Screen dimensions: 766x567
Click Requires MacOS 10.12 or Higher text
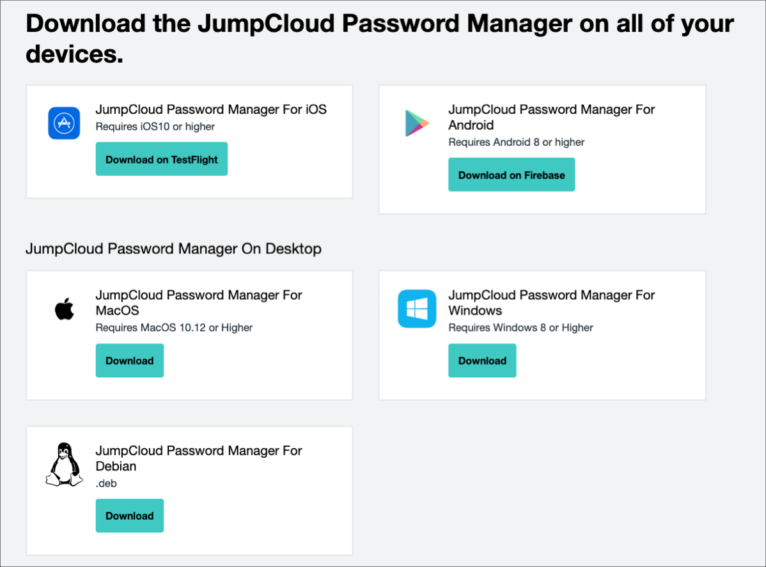pyautogui.click(x=174, y=327)
